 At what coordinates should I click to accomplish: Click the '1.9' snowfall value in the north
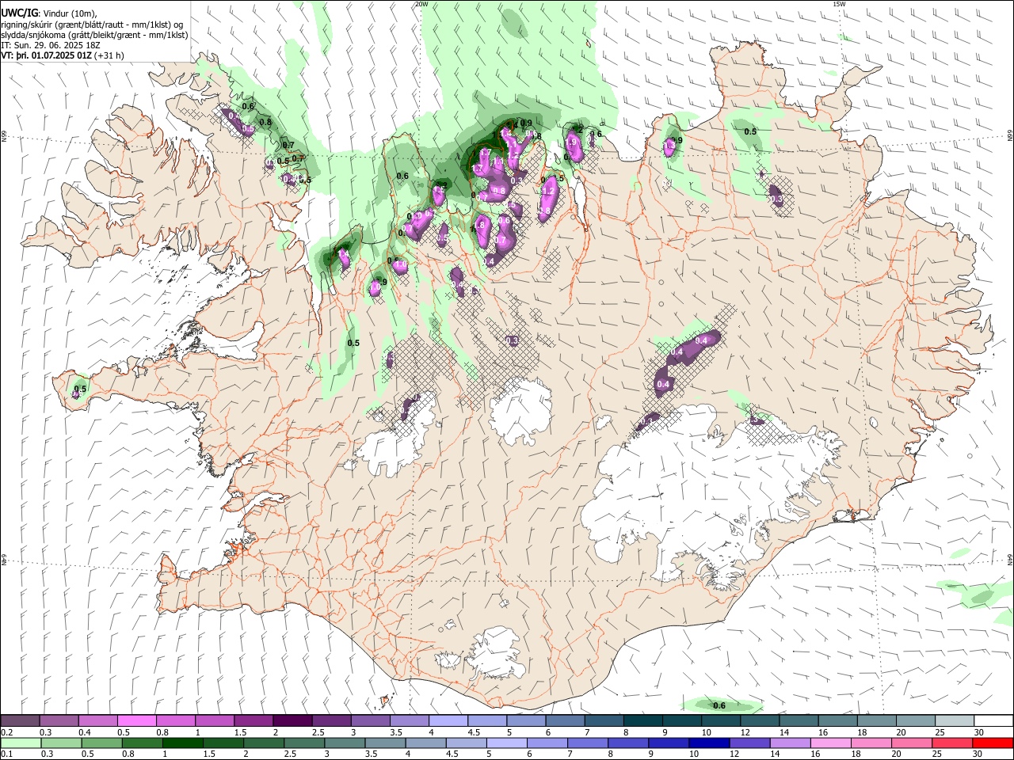point(572,142)
